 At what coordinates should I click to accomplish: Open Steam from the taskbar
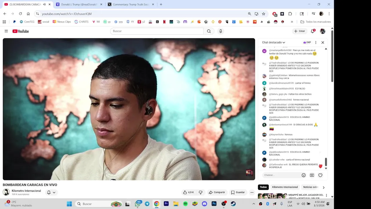click(233, 204)
